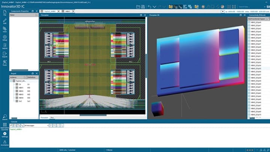
Task: Toggle checkbox for HBM3_DQa0 net
Action: (249, 23)
